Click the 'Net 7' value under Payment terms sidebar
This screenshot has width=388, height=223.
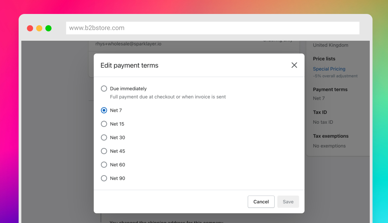click(319, 99)
